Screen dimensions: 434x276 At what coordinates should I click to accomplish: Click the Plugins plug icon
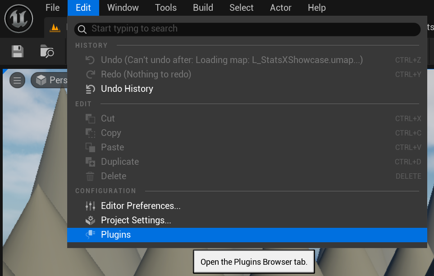tap(90, 235)
